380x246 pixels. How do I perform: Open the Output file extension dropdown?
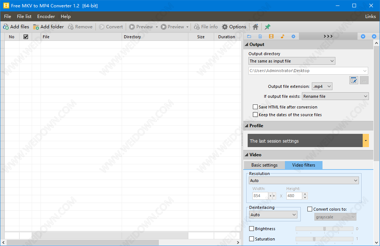pos(322,86)
